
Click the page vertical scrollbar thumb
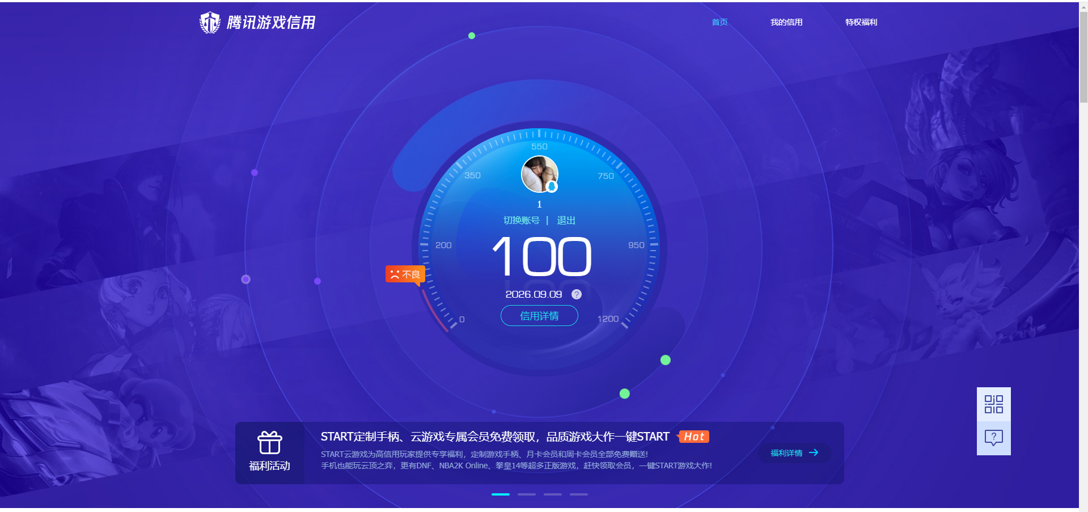click(1083, 57)
